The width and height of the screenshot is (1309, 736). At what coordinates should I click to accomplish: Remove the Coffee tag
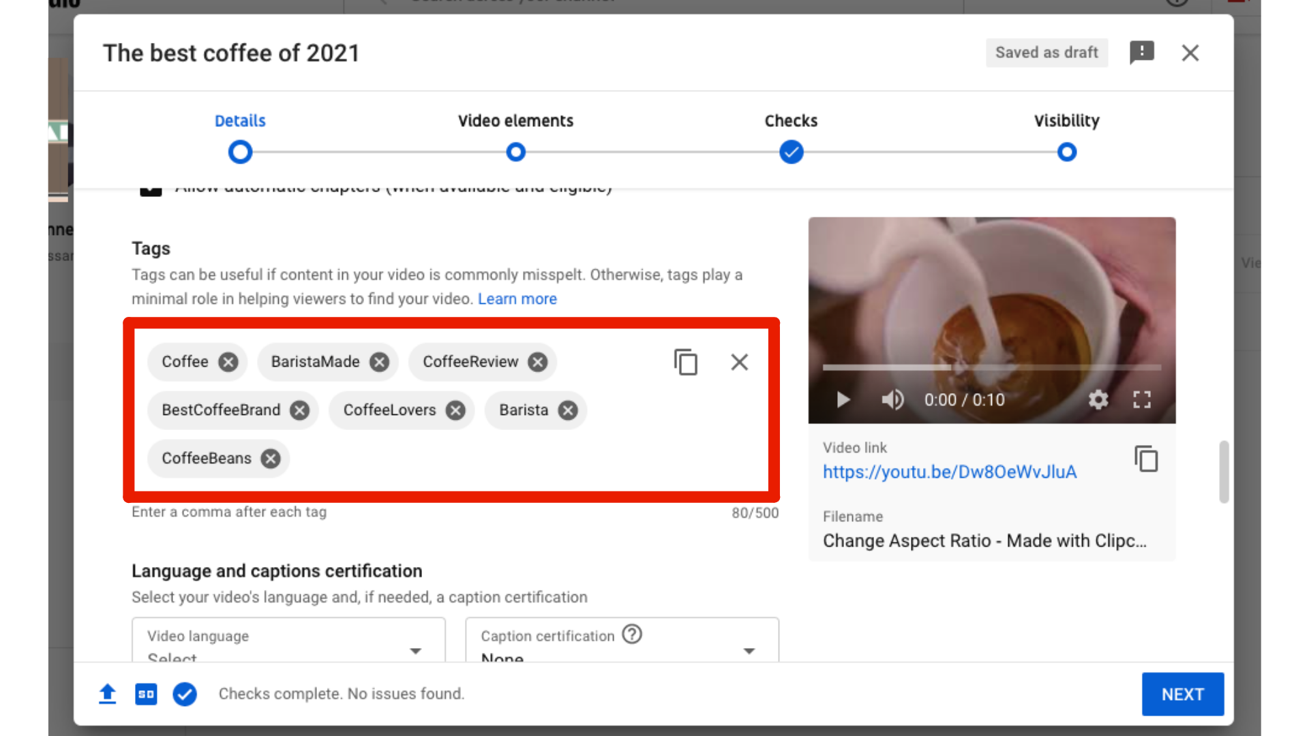pos(228,362)
